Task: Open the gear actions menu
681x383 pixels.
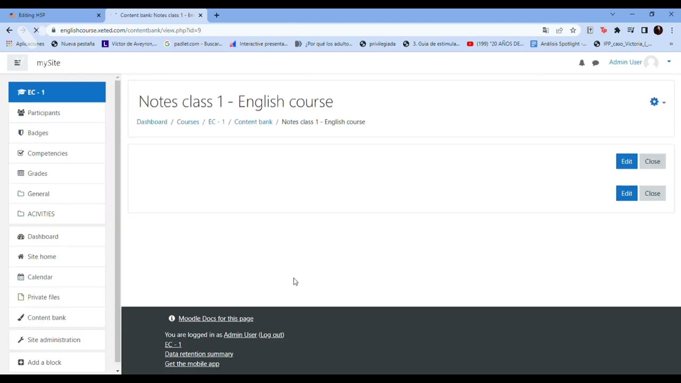Action: coord(658,102)
